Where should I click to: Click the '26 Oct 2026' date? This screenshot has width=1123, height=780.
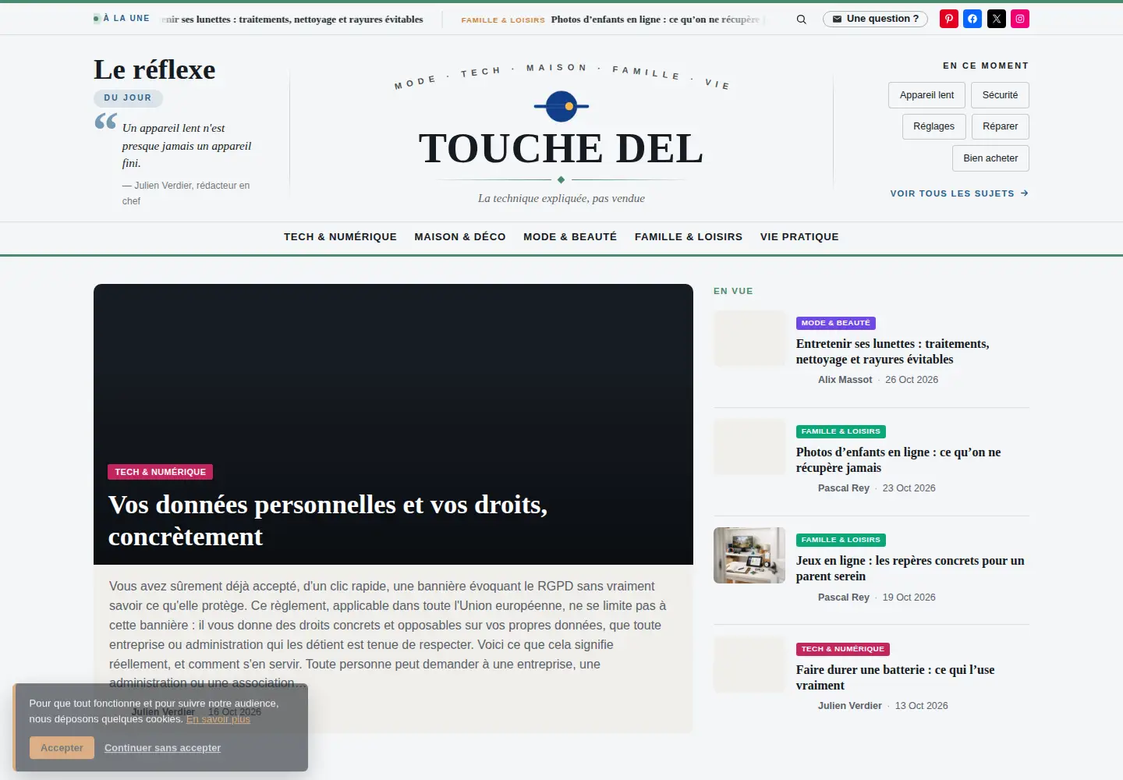point(912,380)
